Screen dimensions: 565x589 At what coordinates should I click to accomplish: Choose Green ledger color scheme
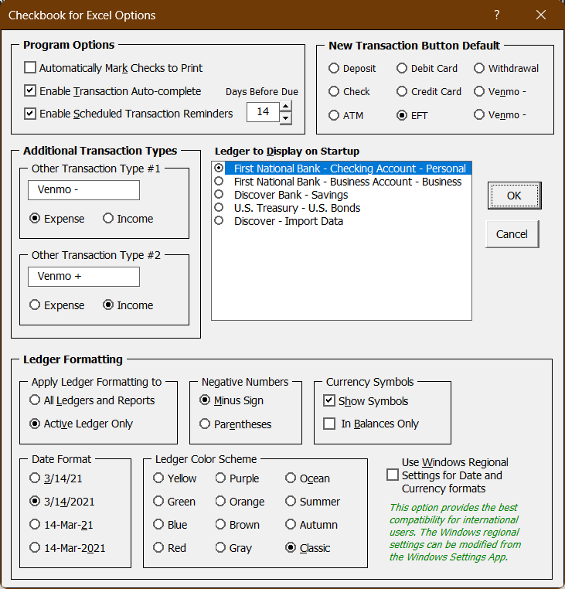coord(158,501)
